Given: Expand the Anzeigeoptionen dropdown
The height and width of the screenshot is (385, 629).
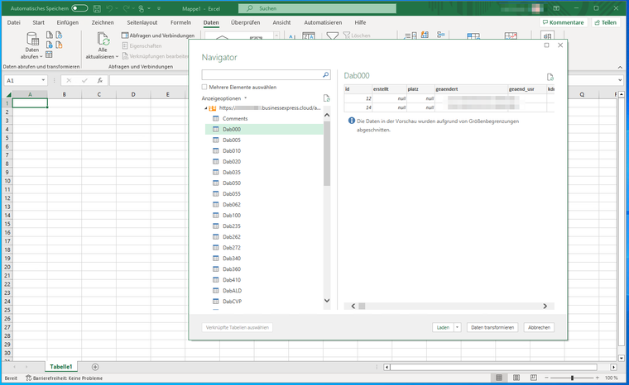Looking at the screenshot, I should pos(245,98).
